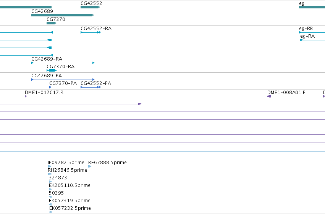Select the blue CG42552-PA arrow glyph

91,87
